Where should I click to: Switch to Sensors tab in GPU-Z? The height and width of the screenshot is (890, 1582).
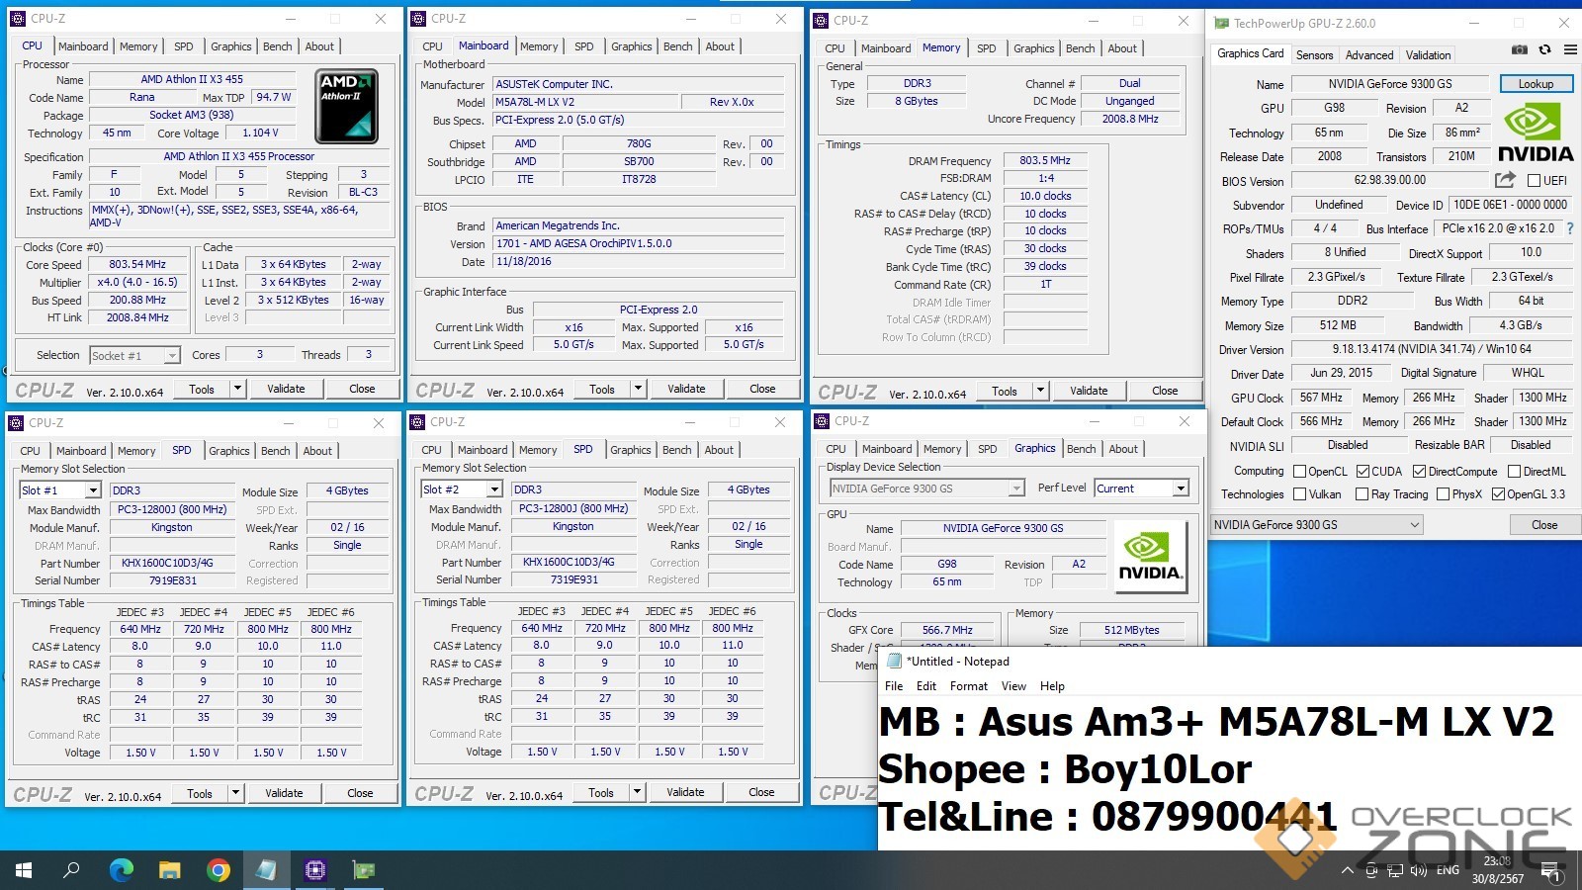(x=1314, y=55)
